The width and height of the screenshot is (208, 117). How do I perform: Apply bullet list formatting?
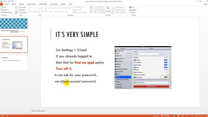(56, 8)
